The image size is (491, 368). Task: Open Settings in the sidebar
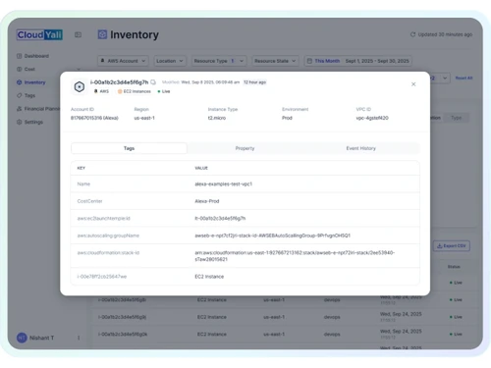click(33, 122)
